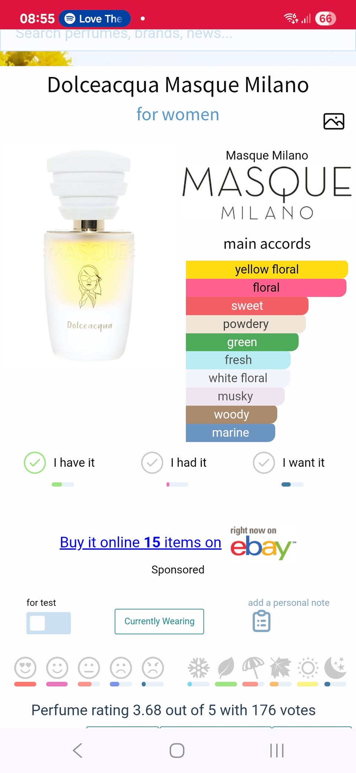The width and height of the screenshot is (356, 773).
Task: Open the photo gallery image icon
Action: [x=334, y=121]
